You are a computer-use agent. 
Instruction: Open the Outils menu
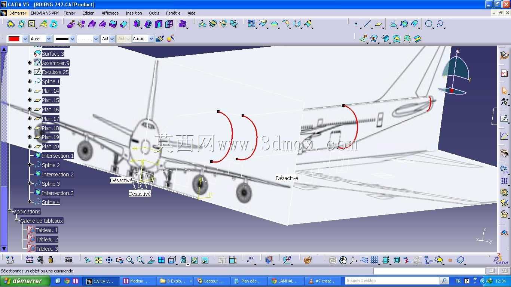[x=154, y=13]
